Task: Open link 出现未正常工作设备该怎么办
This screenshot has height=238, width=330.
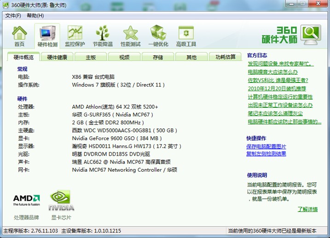Action: pos(280,105)
